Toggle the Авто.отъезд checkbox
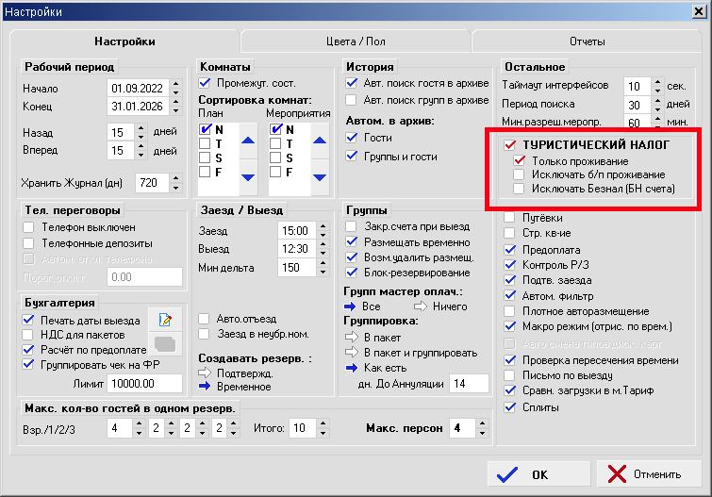The width and height of the screenshot is (712, 497). click(205, 318)
